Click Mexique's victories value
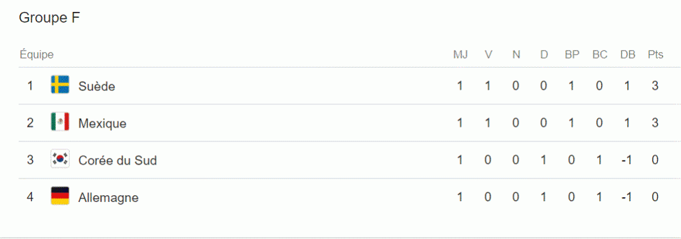The width and height of the screenshot is (681, 239). (x=487, y=123)
